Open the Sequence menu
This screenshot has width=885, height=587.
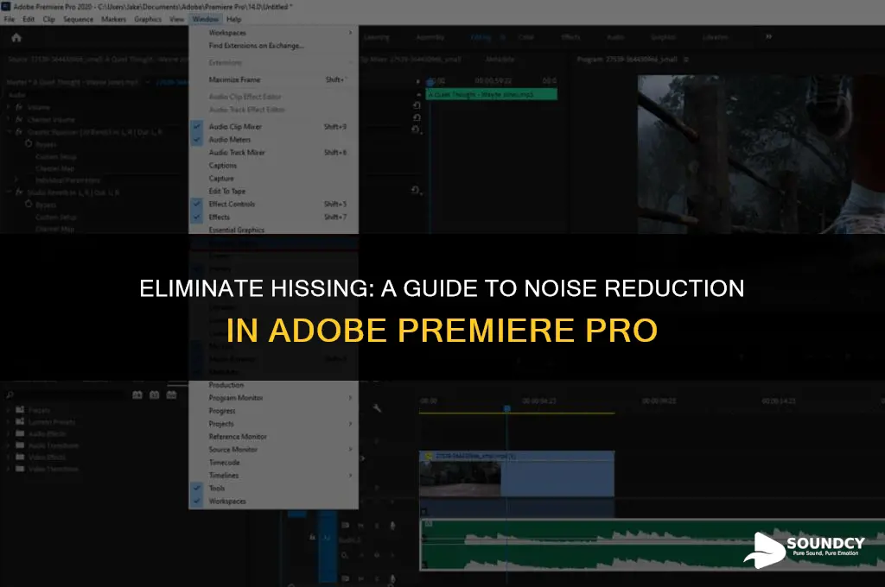(x=79, y=19)
